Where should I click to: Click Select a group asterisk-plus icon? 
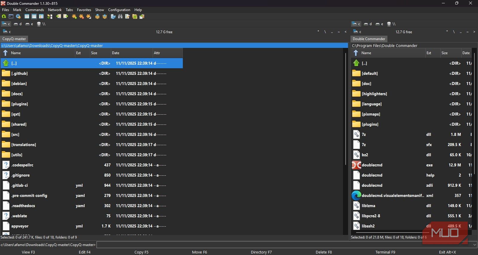tap(74, 16)
